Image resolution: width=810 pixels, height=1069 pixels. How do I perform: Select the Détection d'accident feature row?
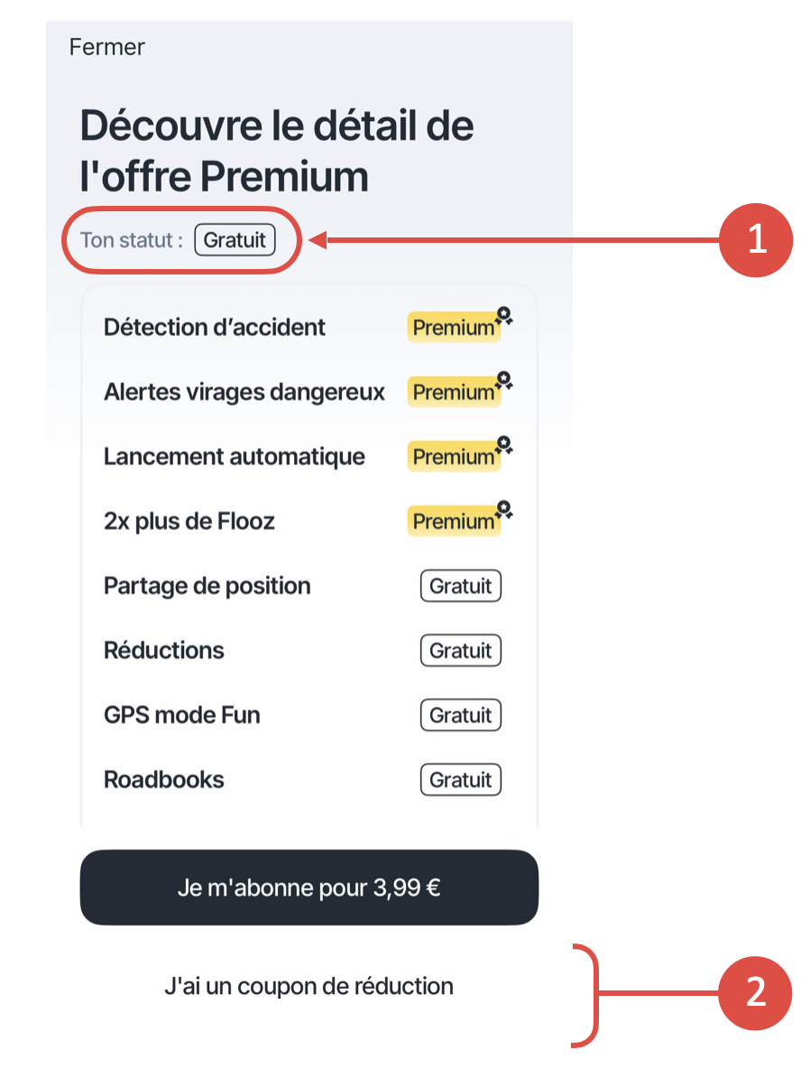coord(309,327)
